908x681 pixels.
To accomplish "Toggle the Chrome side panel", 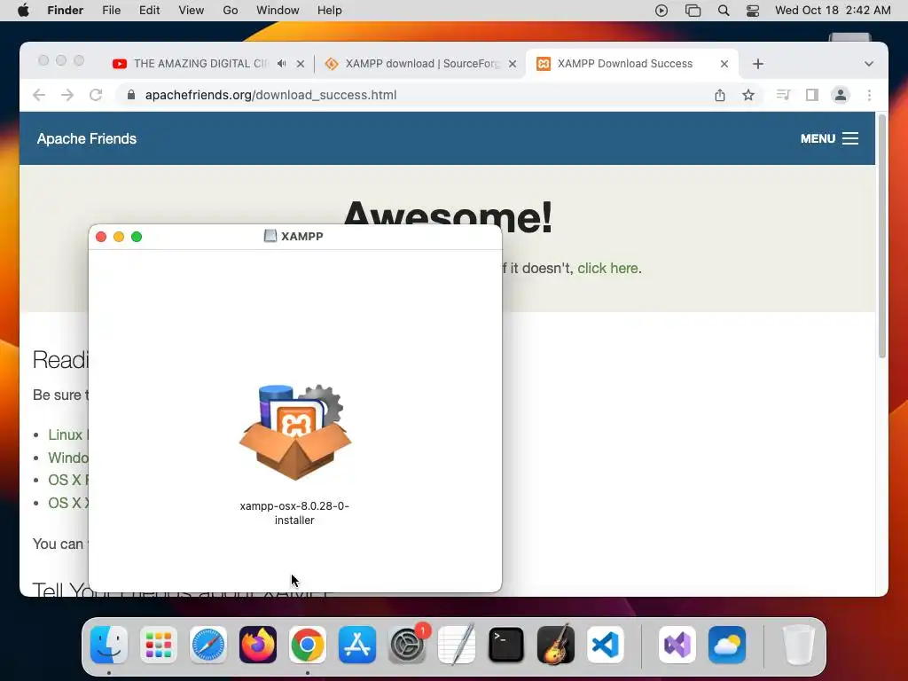I will [x=812, y=95].
